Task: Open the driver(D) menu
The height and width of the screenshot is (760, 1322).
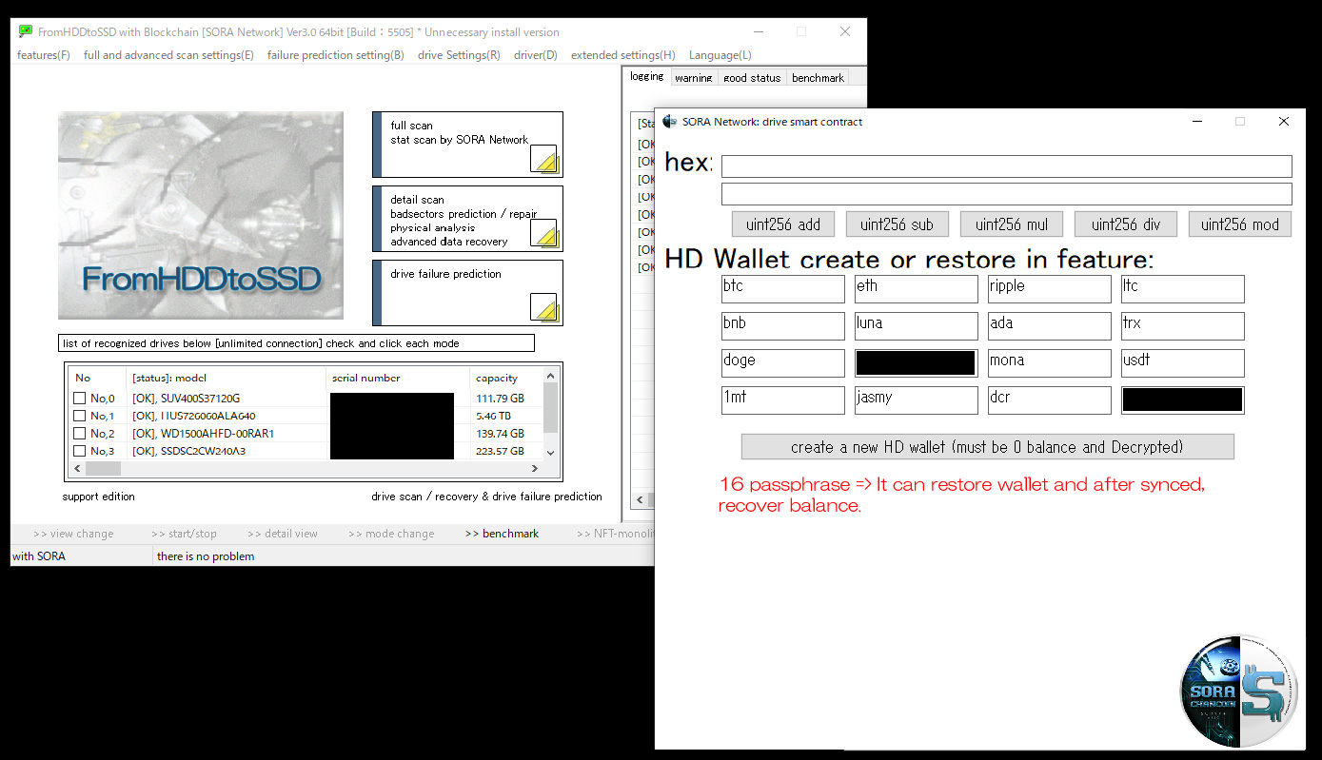Action: click(536, 55)
